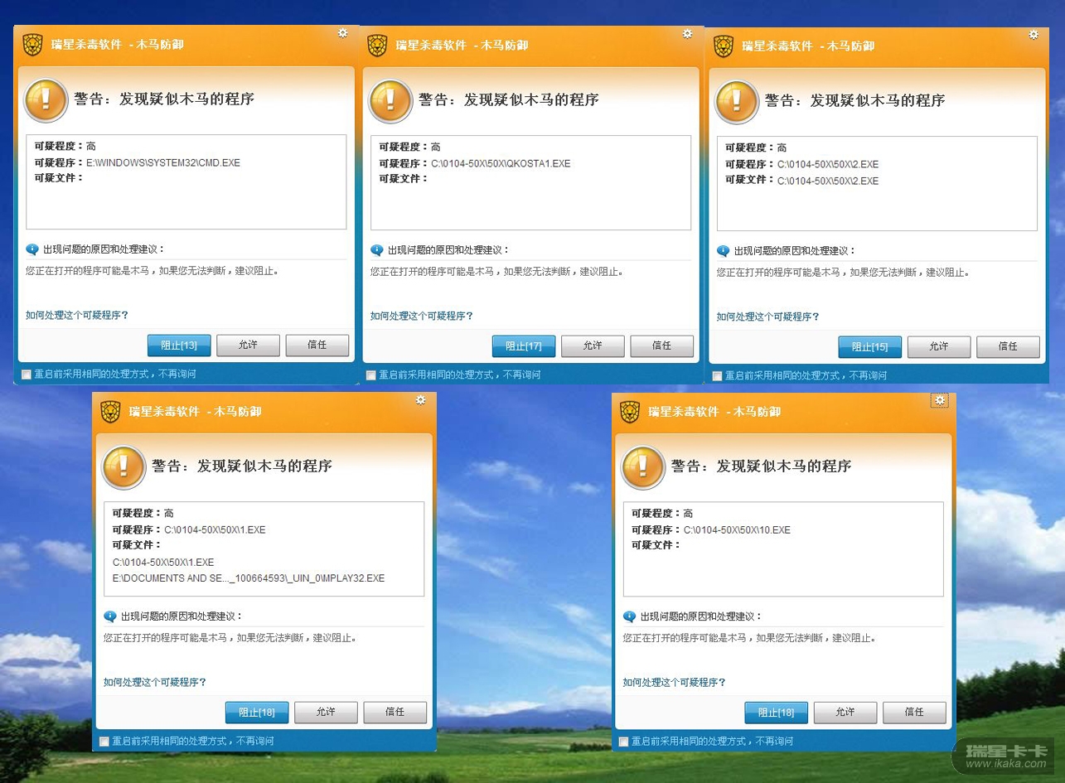Screen dimensions: 1065x783
Task: Select 信任 in the 1.EXE dialog
Action: (x=395, y=712)
